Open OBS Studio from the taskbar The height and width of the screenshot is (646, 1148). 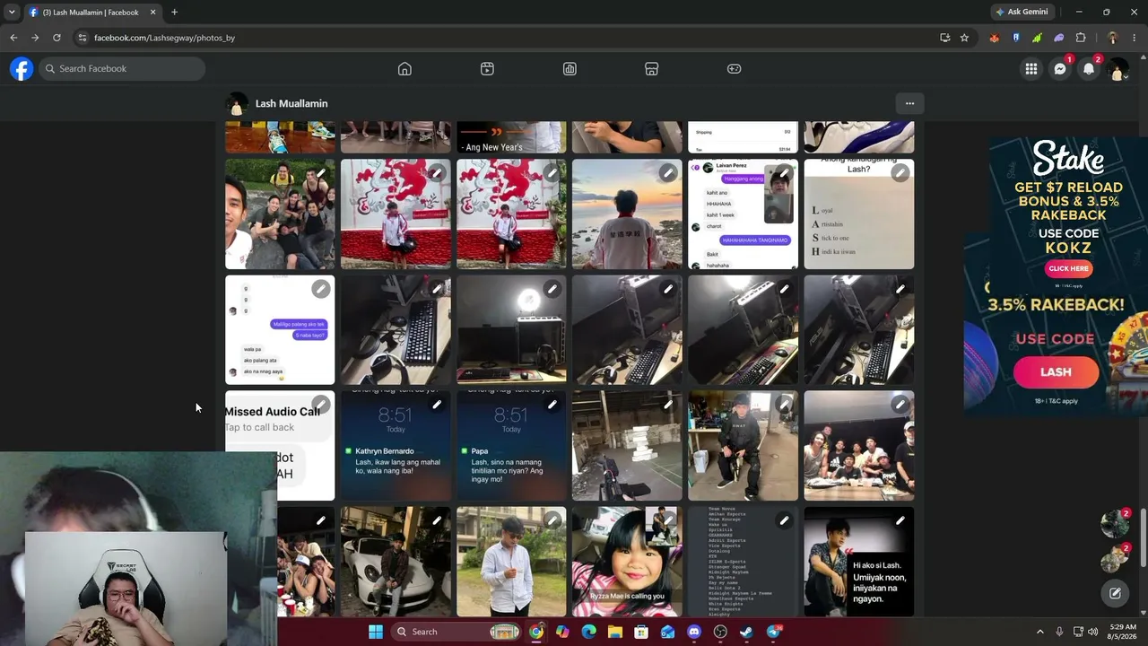(x=720, y=632)
